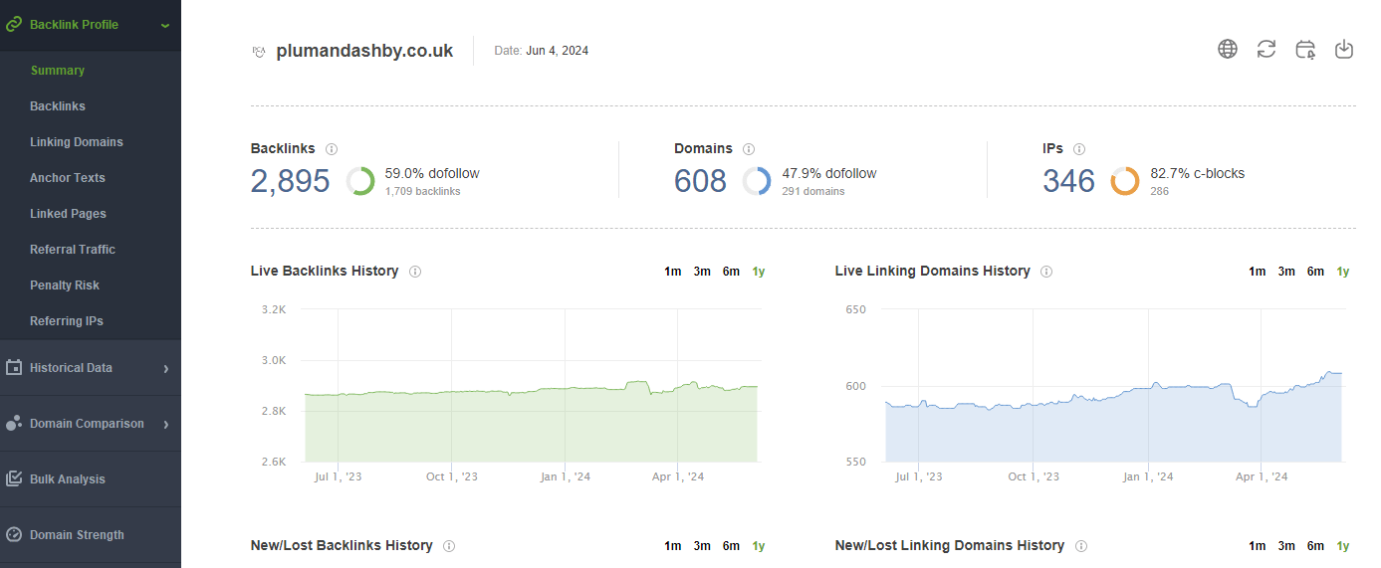Image resolution: width=1381 pixels, height=568 pixels.
Task: Click the info icon next to Domains
Action: (749, 149)
